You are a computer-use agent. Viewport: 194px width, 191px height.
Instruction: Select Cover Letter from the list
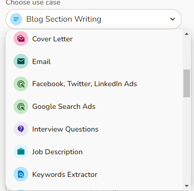(x=94, y=39)
